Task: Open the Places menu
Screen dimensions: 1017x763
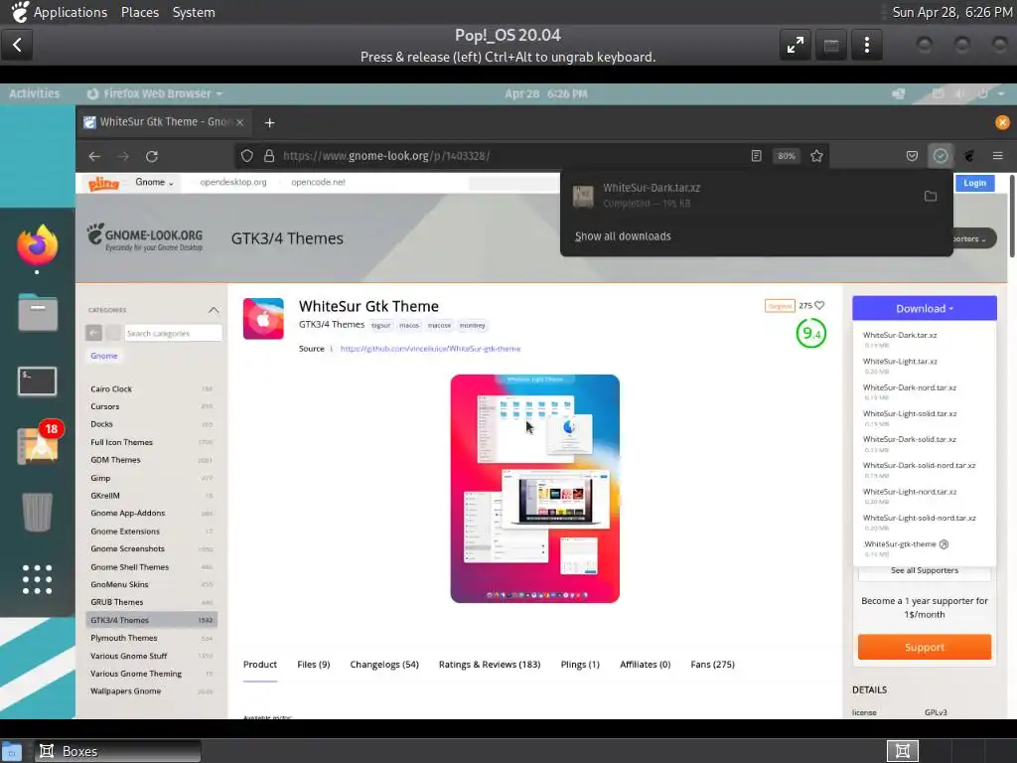Action: pyautogui.click(x=140, y=12)
